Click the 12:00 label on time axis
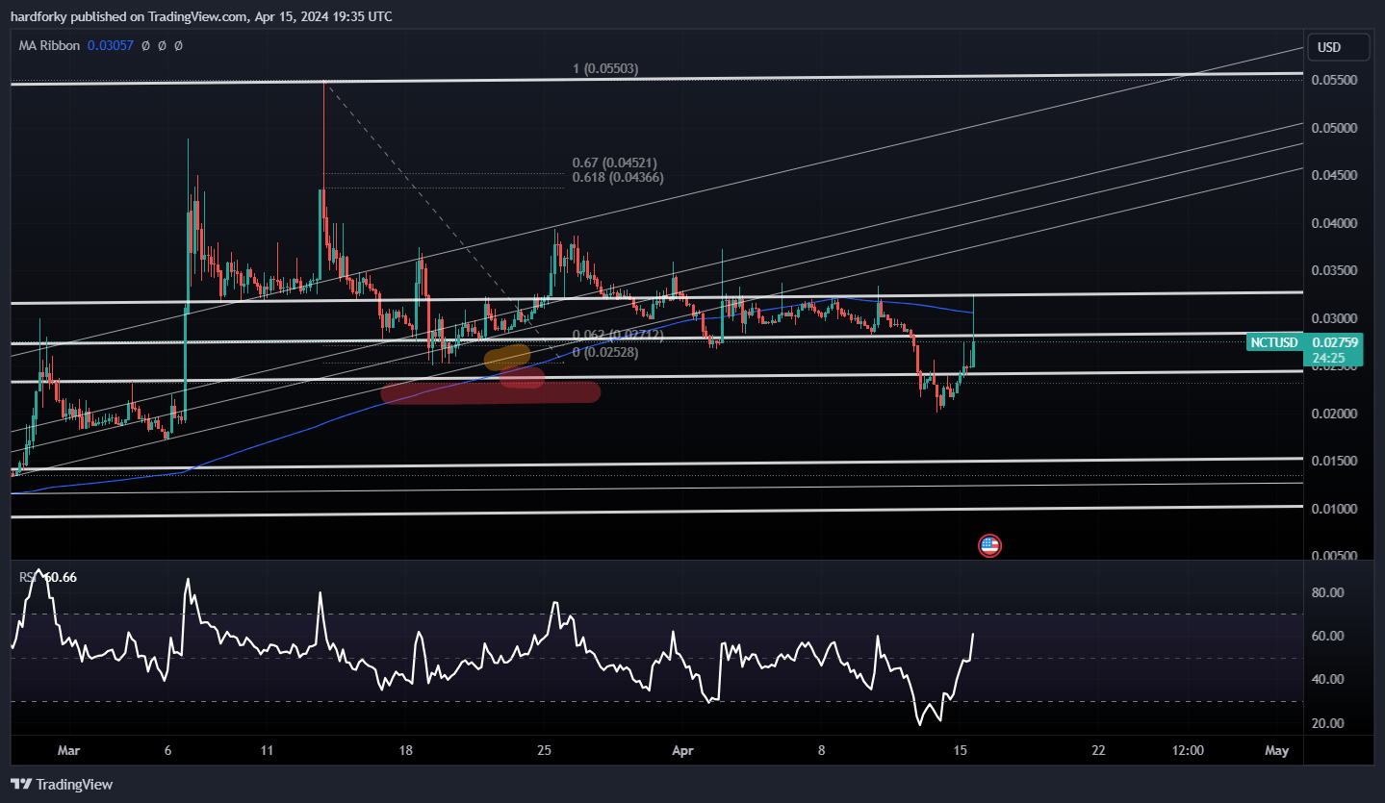This screenshot has width=1385, height=803. click(x=1189, y=750)
